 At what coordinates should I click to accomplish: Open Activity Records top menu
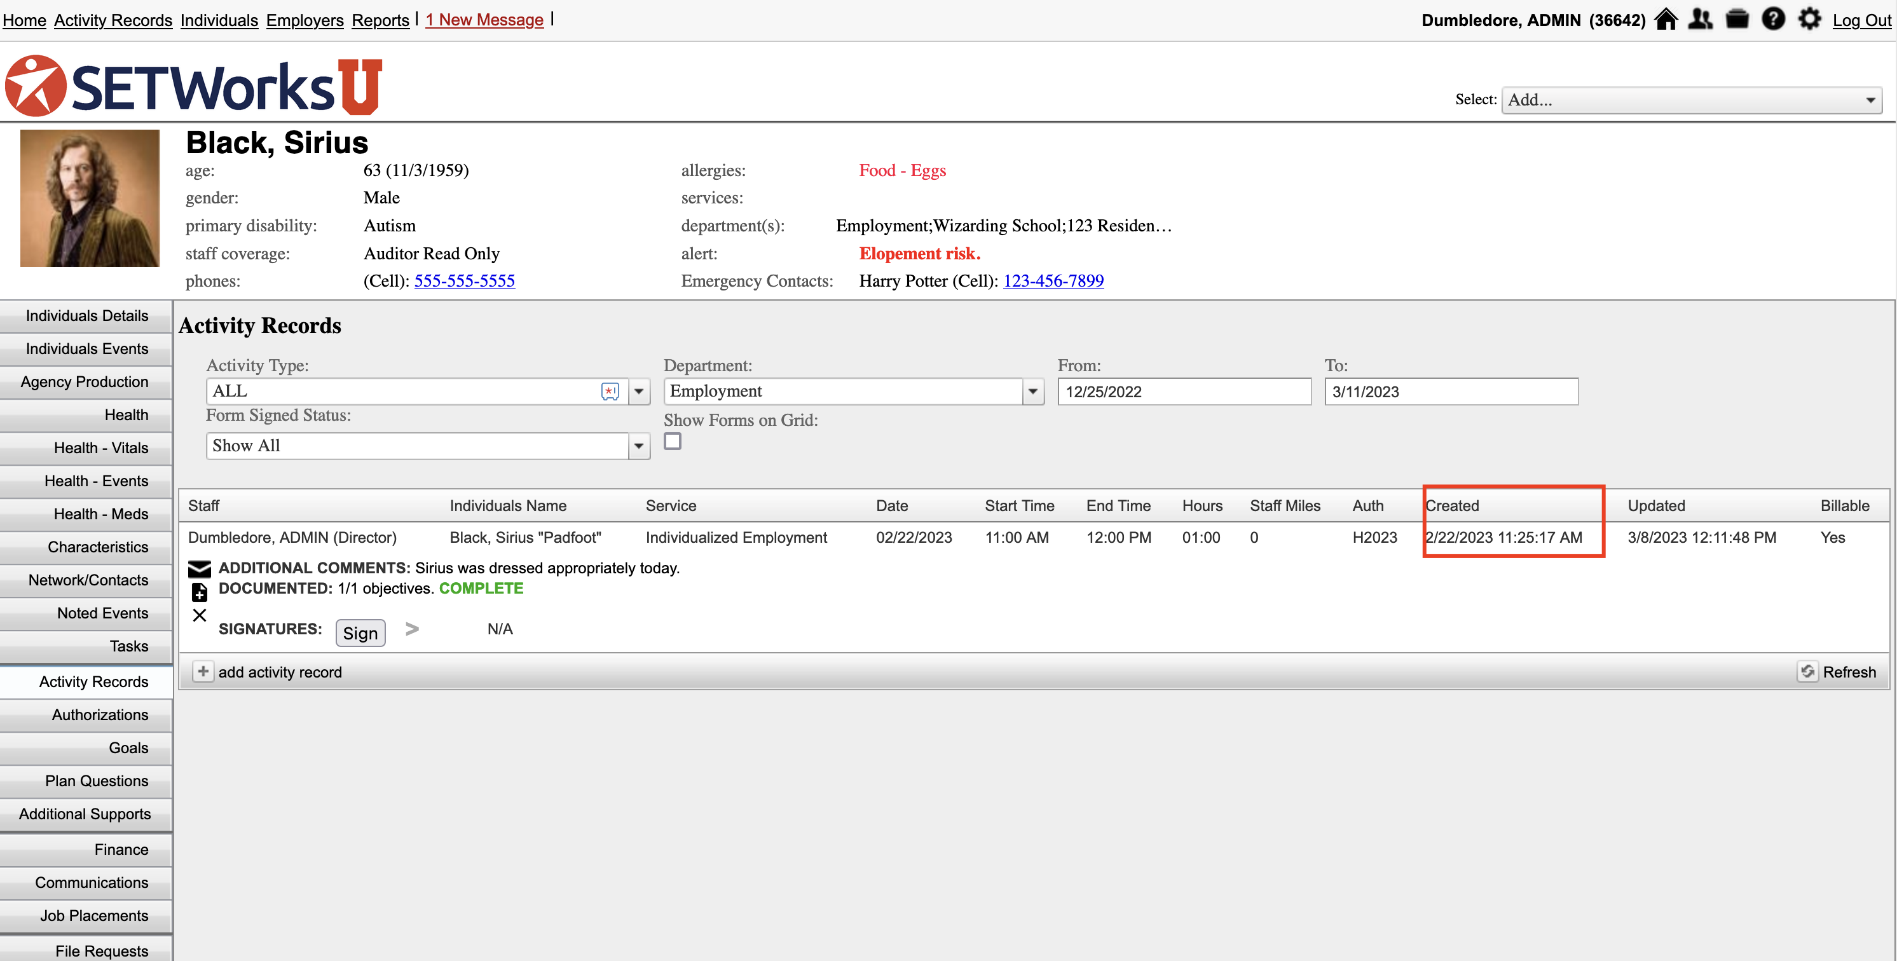pyautogui.click(x=113, y=20)
